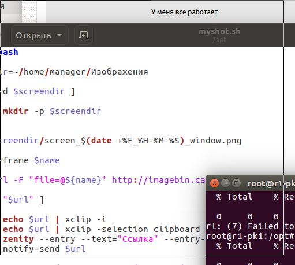This screenshot has height=265, width=295.
Task: Open the Открыть dropdown in gedit
Action: [x=40, y=35]
